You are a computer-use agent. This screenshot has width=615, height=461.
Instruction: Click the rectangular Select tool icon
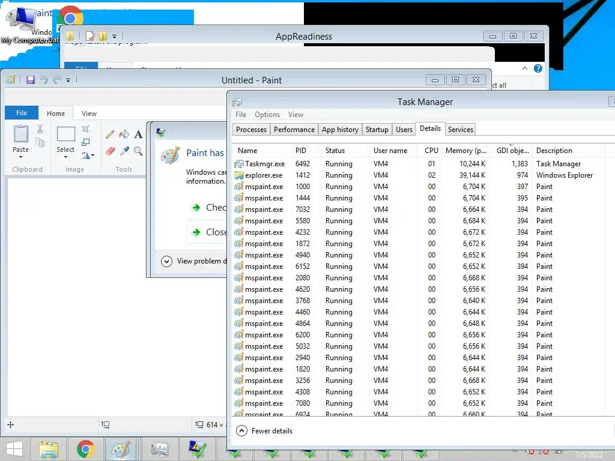pyautogui.click(x=66, y=134)
